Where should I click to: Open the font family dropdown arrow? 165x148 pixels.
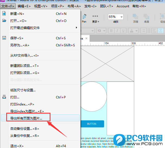pyautogui.click(x=92, y=31)
